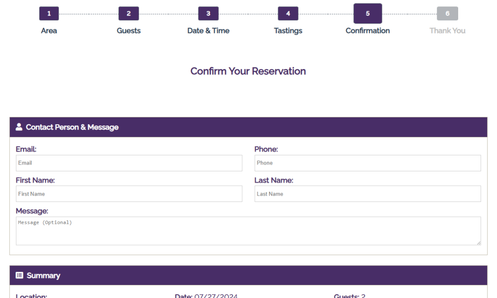Grab the Message box resize handle
The width and height of the screenshot is (497, 298).
point(479,243)
